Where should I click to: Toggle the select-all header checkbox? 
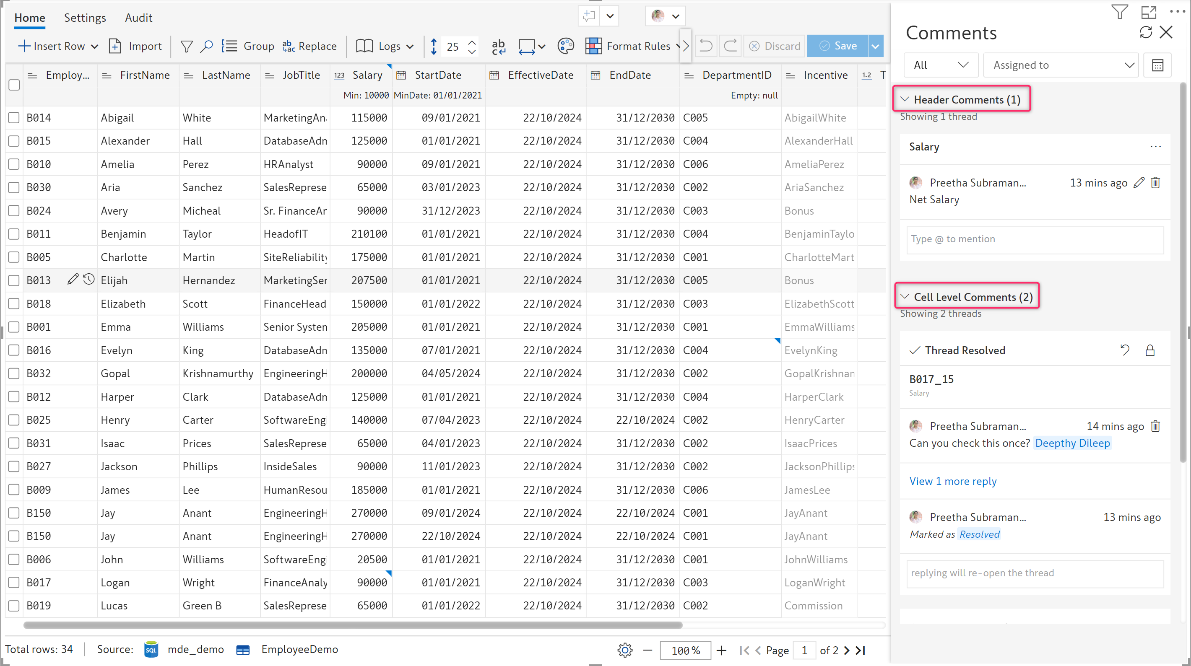(14, 85)
